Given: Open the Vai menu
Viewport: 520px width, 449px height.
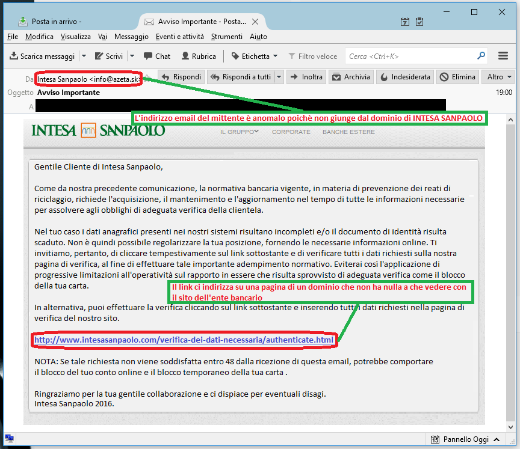Looking at the screenshot, I should pos(102,37).
